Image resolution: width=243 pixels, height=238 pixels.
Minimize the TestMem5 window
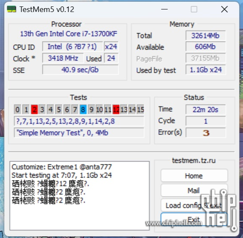pyautogui.click(x=164, y=9)
